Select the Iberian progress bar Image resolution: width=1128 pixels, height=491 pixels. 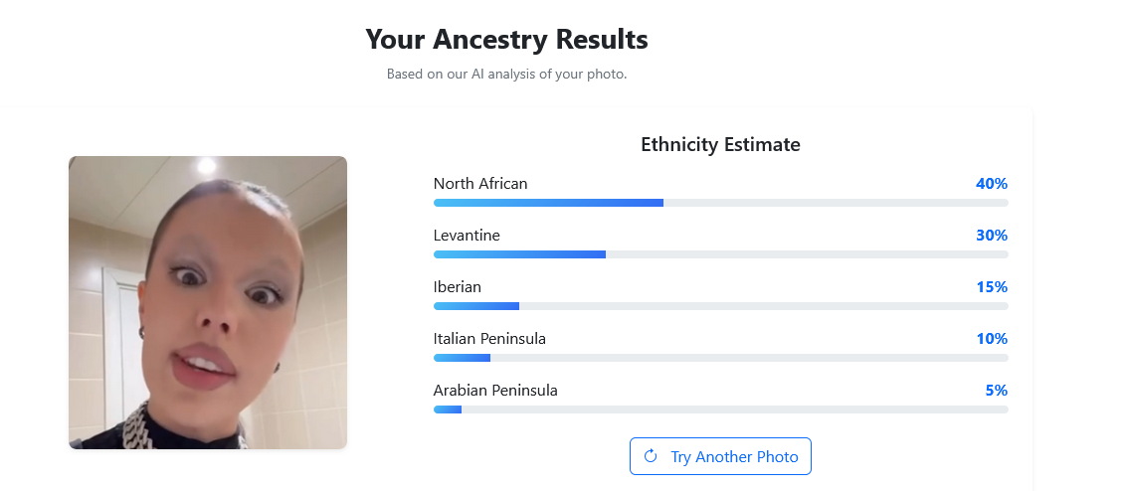[720, 306]
